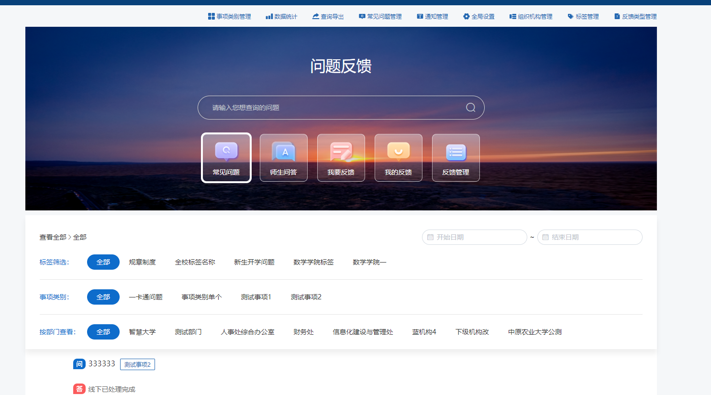The height and width of the screenshot is (395, 711).
Task: Click the red 答 answer badge
Action: click(x=79, y=389)
